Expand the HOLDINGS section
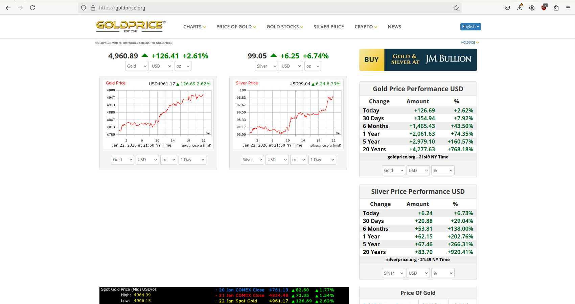The image size is (575, 304). point(470,43)
